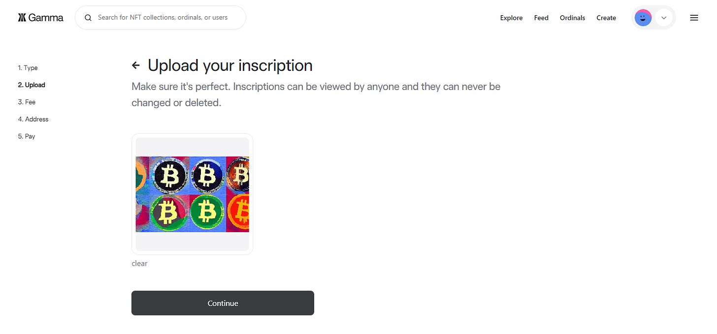Image resolution: width=717 pixels, height=334 pixels.
Task: Click the back arrow beside the heading
Action: point(136,65)
